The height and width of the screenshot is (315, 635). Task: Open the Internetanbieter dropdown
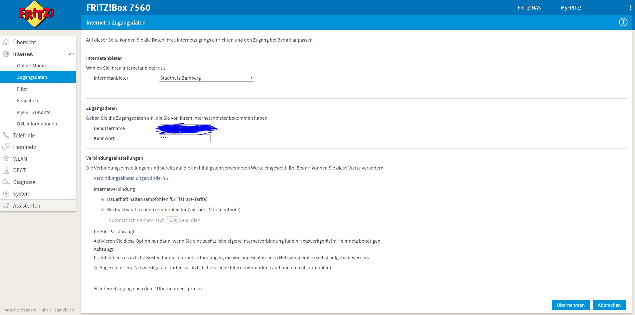[x=206, y=78]
